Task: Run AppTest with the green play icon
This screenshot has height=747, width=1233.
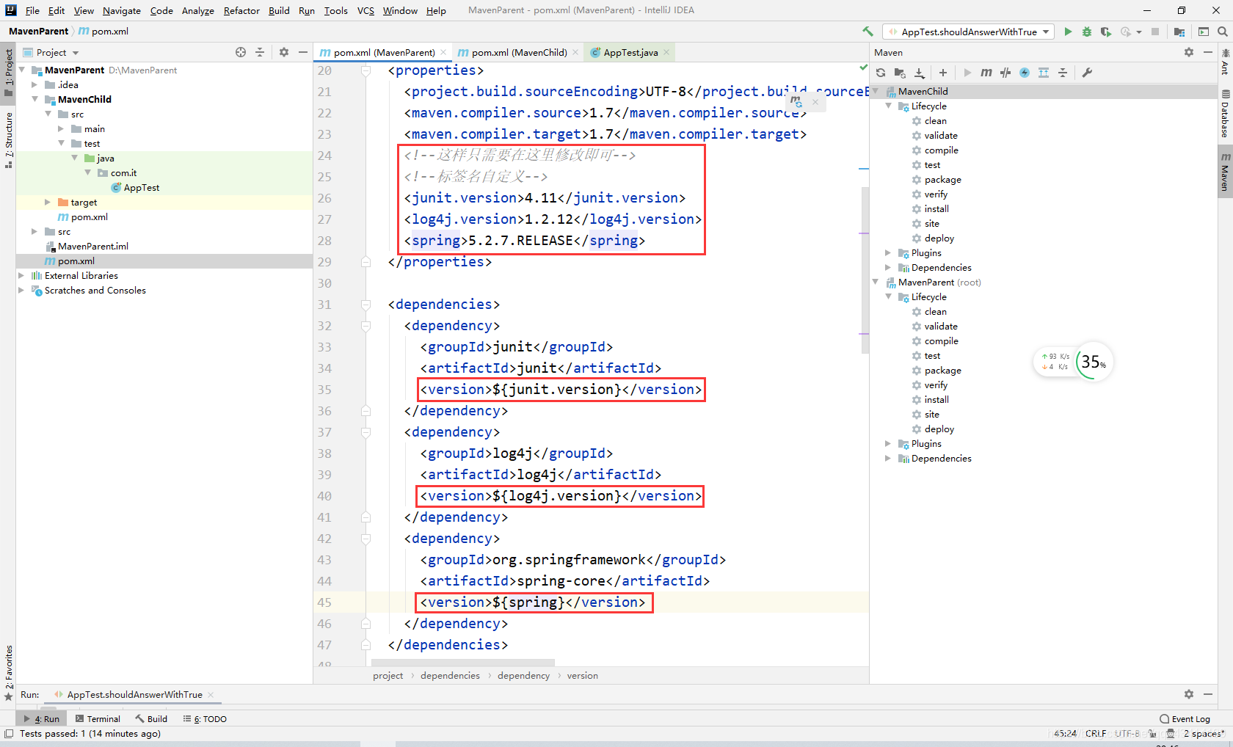Action: (x=1068, y=32)
